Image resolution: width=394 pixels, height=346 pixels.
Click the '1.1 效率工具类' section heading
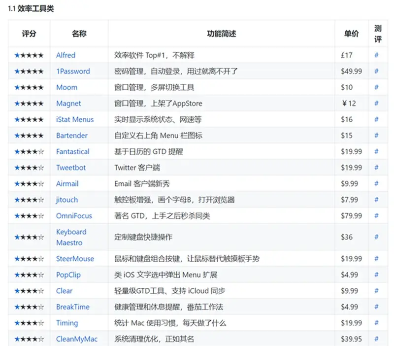pyautogui.click(x=31, y=9)
